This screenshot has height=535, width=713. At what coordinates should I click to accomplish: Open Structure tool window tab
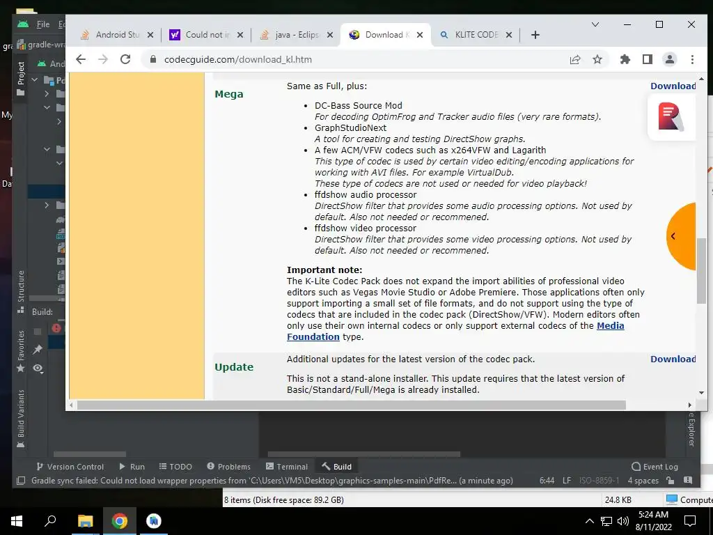20,291
